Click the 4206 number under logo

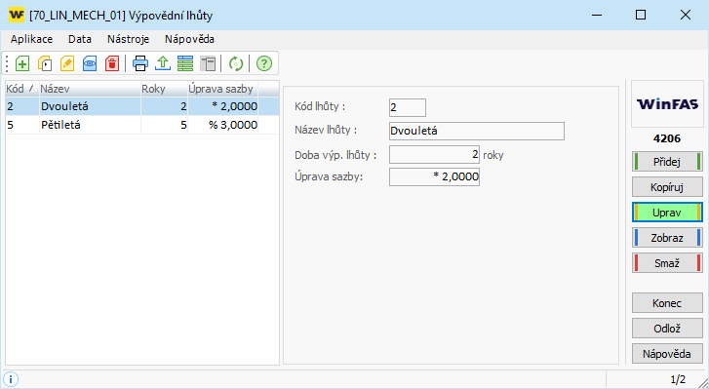(667, 138)
